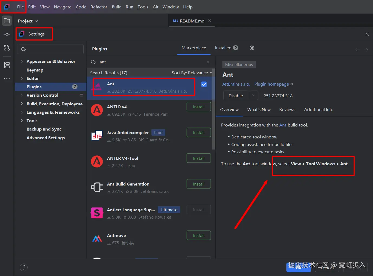Open the Sort By Relevance dropdown
This screenshot has width=373, height=276.
tap(192, 73)
